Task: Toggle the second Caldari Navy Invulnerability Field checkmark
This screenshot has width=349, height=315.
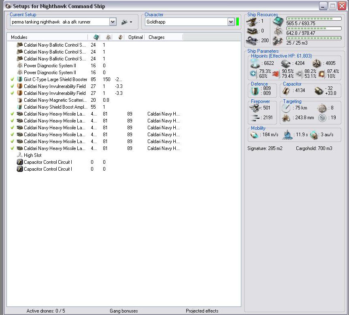Action: pyautogui.click(x=12, y=93)
